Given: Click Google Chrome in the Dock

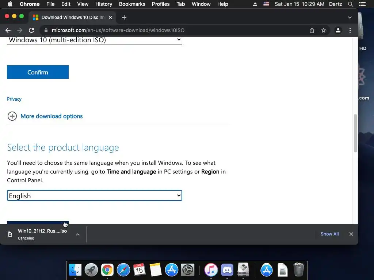Looking at the screenshot, I should click(x=107, y=270).
